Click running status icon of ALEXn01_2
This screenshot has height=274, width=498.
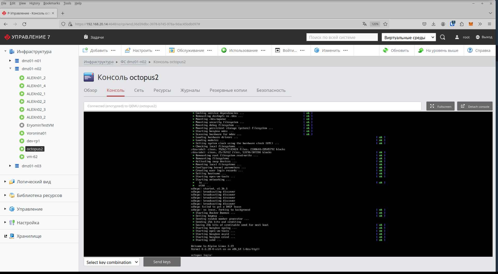click(22, 78)
